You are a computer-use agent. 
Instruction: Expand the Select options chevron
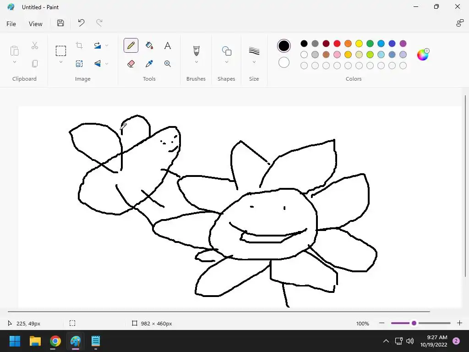point(61,62)
